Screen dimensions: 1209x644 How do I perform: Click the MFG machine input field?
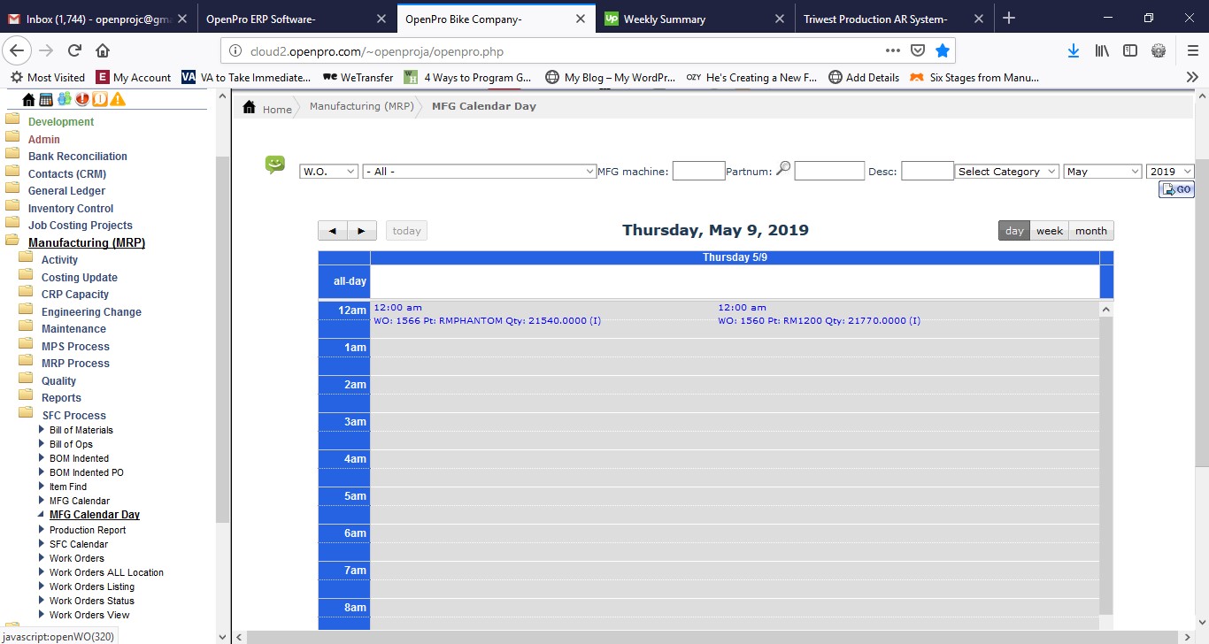point(698,172)
